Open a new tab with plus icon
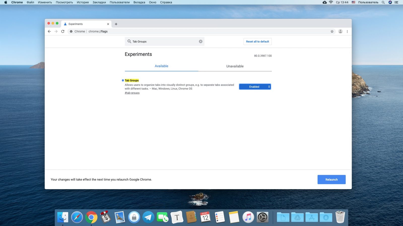The width and height of the screenshot is (403, 226). [x=116, y=24]
